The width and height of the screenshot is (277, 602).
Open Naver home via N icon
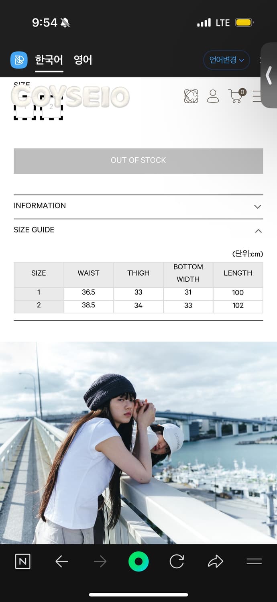(x=22, y=561)
